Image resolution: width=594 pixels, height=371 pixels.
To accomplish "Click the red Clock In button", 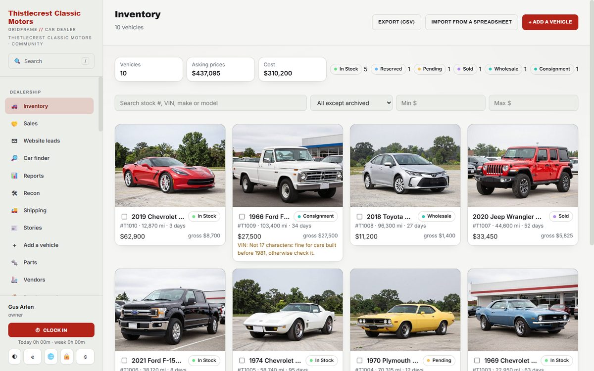I will point(51,330).
